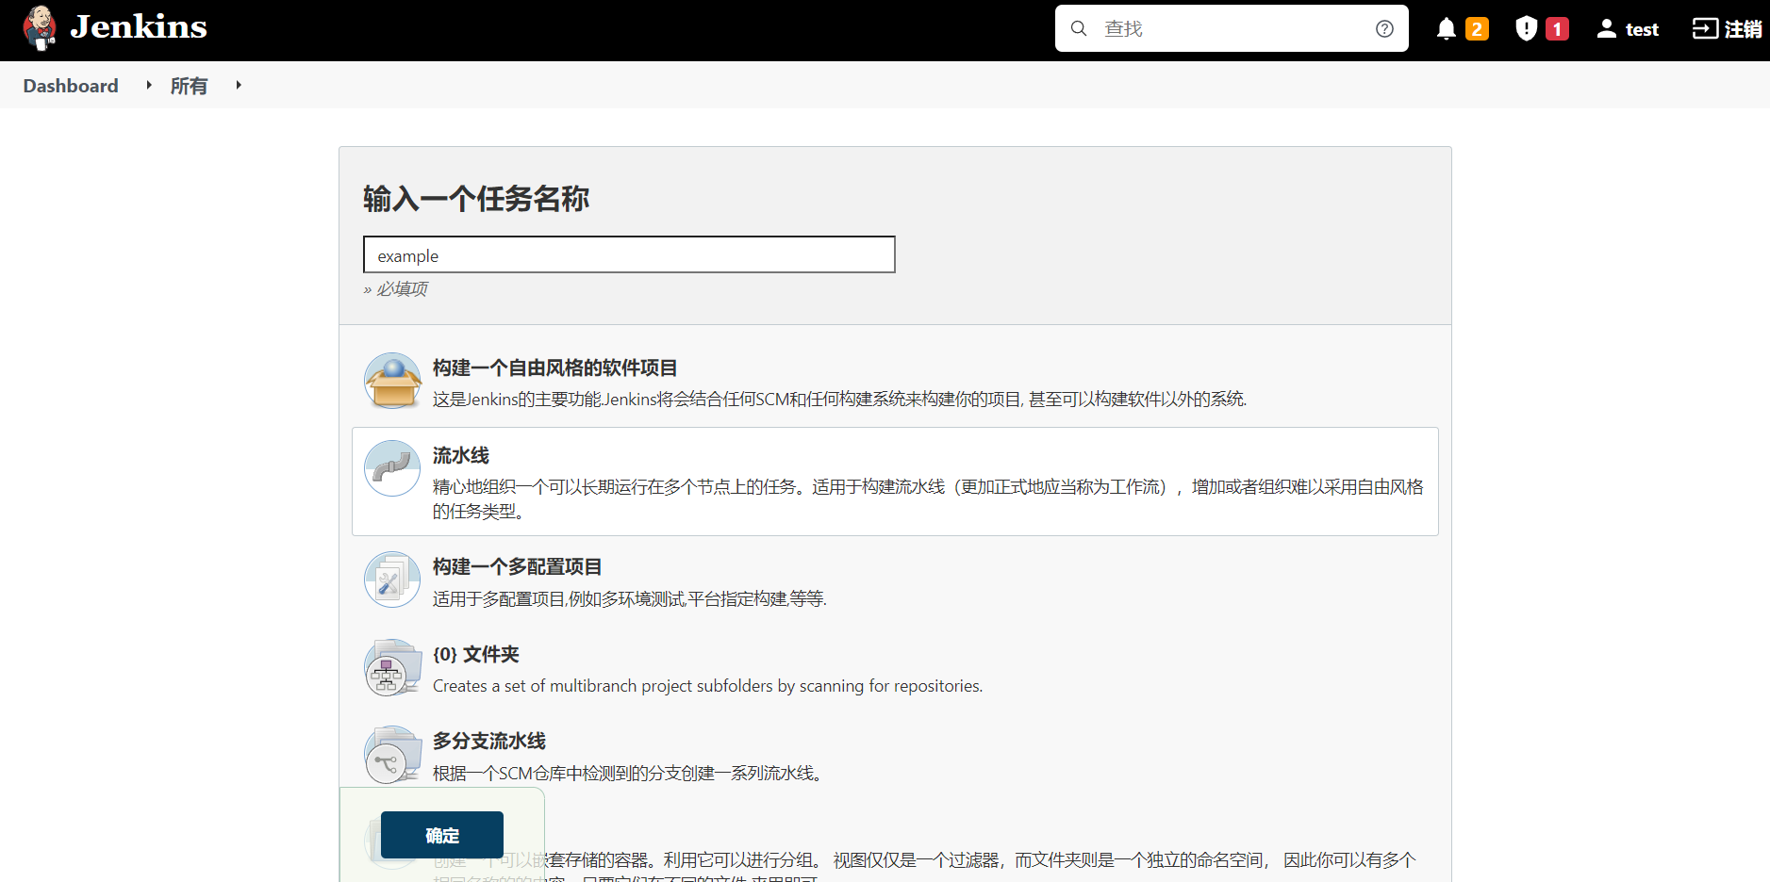Screen dimensions: 1770x882
Task: Click the 注销 logout icon
Action: [1705, 29]
